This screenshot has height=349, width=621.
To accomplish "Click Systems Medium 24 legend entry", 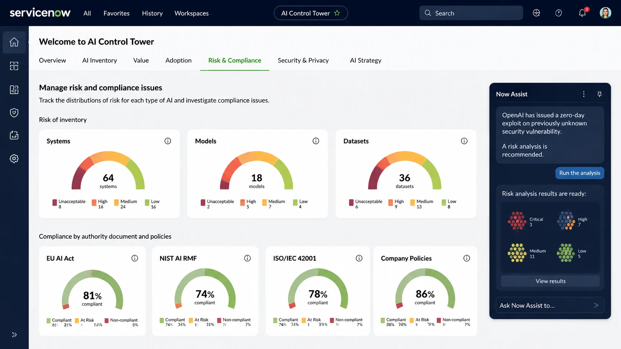I will [126, 204].
